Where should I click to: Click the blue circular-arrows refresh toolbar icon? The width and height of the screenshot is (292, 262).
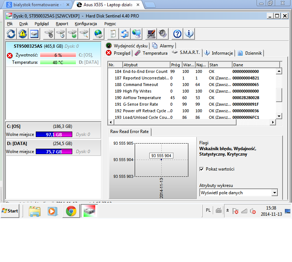coord(11,34)
